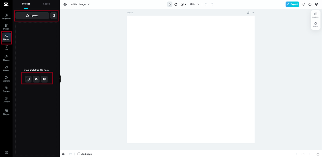Expand the 70% zoom dropdown

[x=194, y=4]
